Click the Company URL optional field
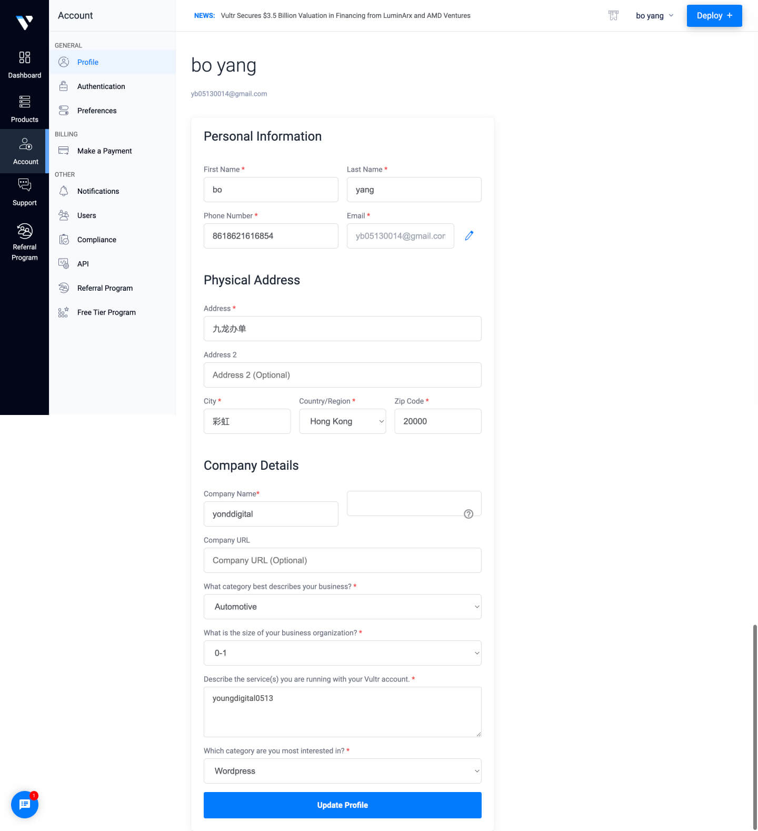This screenshot has width=758, height=831. pyautogui.click(x=342, y=560)
